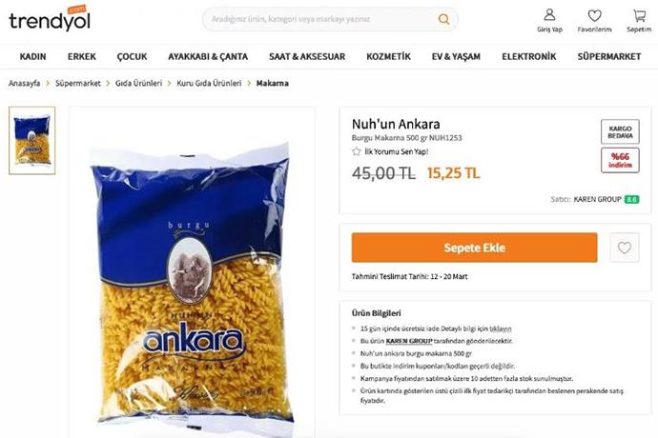Open the Favorilerim heart icon

594,15
